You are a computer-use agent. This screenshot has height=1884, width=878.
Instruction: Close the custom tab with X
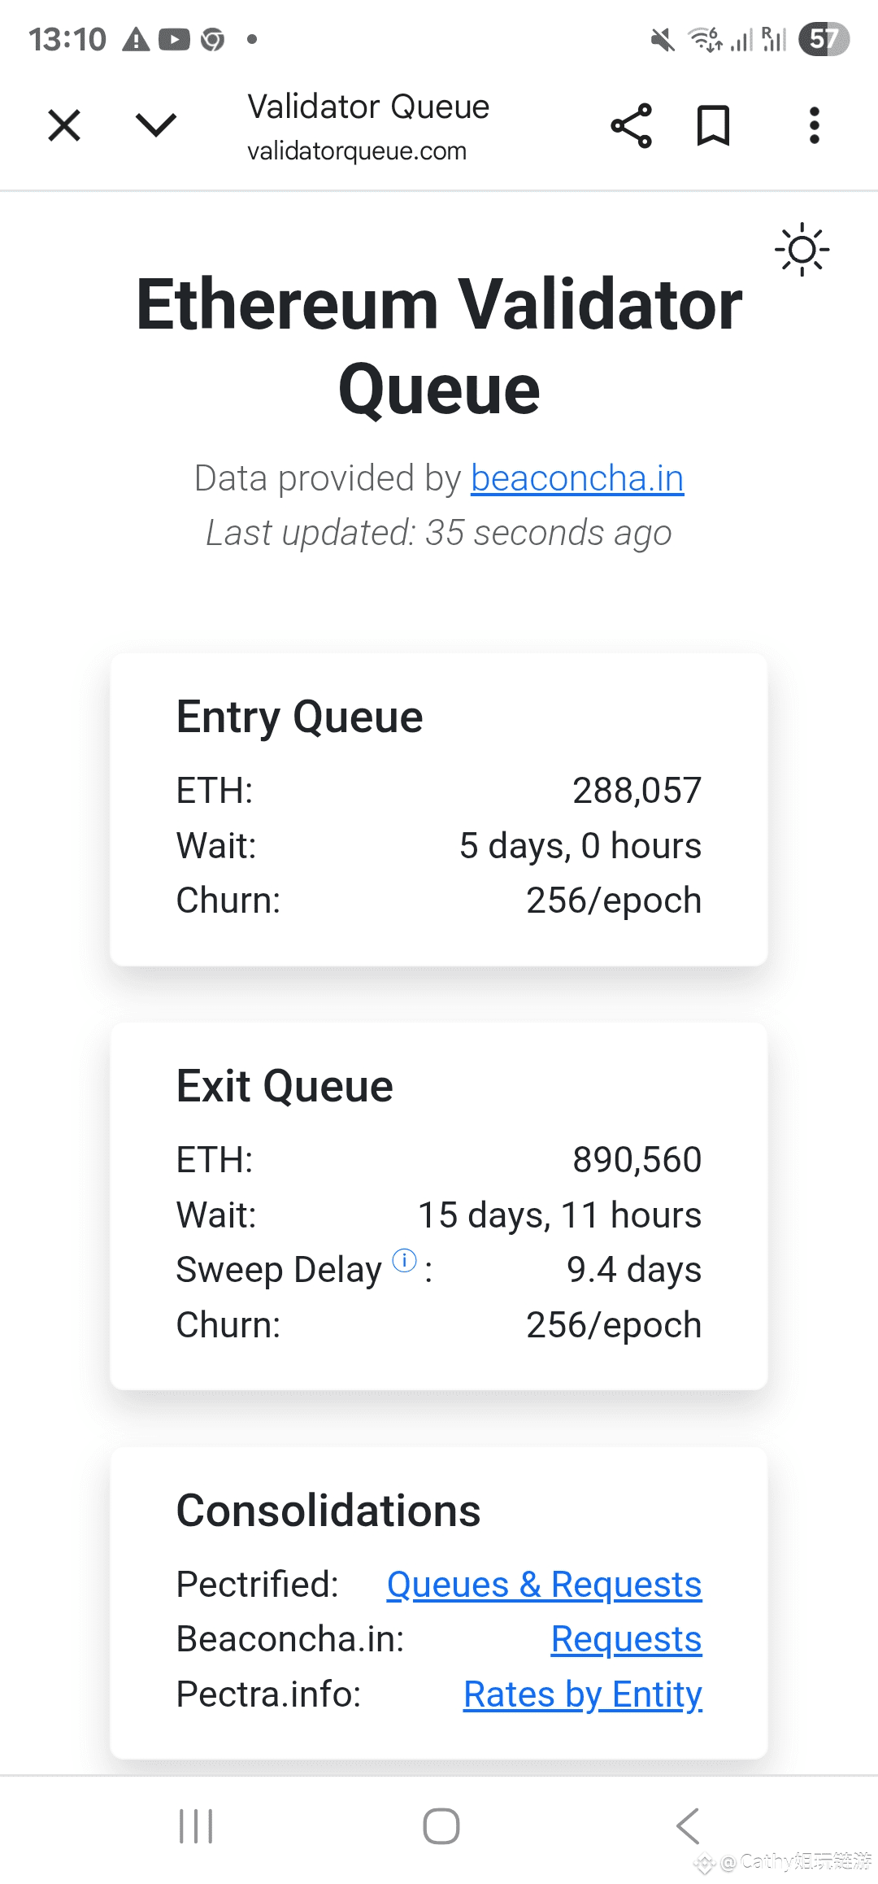pyautogui.click(x=64, y=126)
